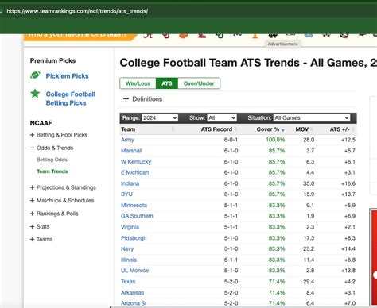Click the football icon beside Pick'em Picks

35,75
